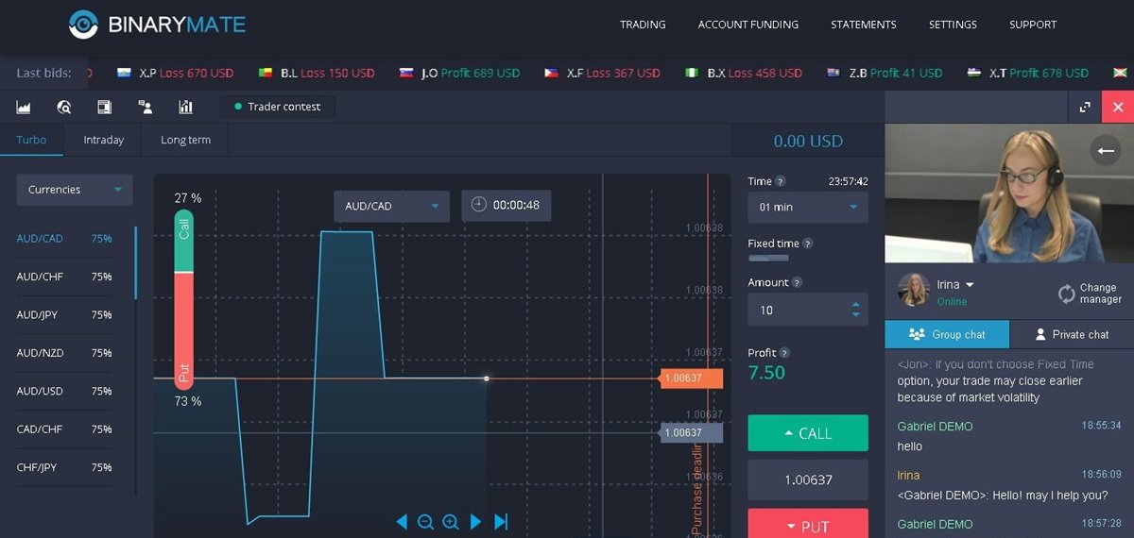Open the Trader contest button

click(278, 107)
